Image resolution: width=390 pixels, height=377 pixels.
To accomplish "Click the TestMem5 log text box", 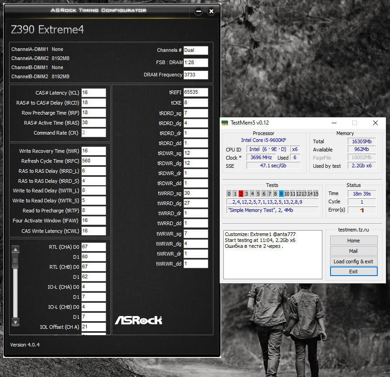I will pos(272,254).
